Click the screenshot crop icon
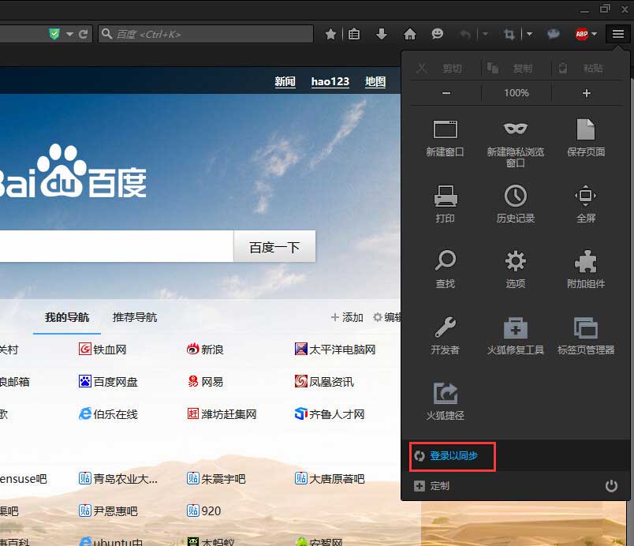This screenshot has width=634, height=546. [509, 34]
